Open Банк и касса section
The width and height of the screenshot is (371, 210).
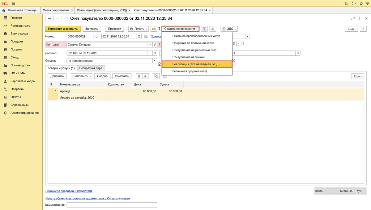(x=19, y=34)
